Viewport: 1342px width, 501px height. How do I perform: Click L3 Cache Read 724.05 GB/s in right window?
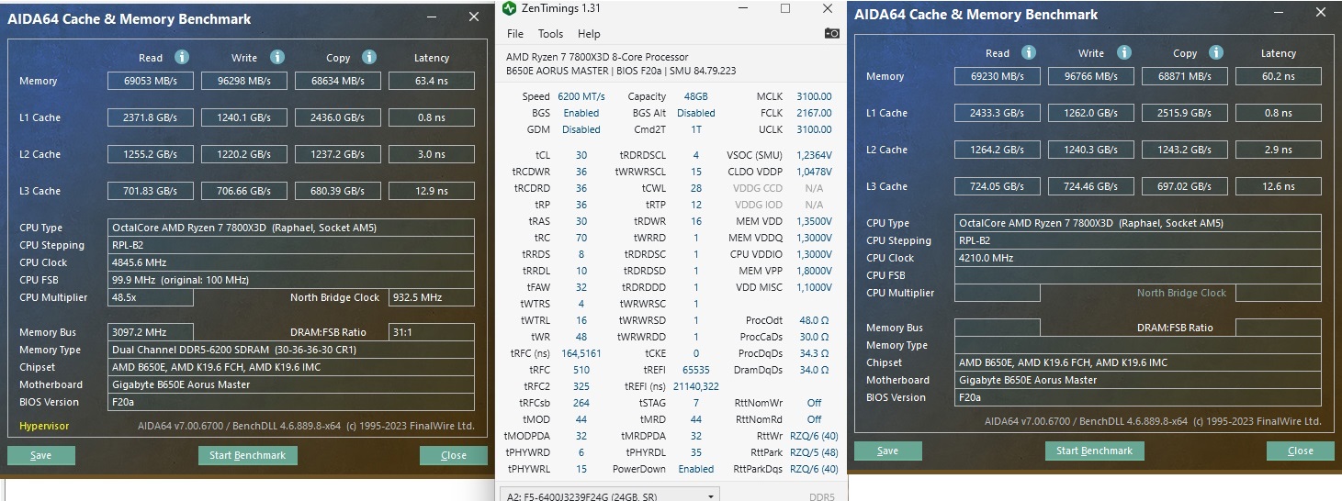point(998,186)
